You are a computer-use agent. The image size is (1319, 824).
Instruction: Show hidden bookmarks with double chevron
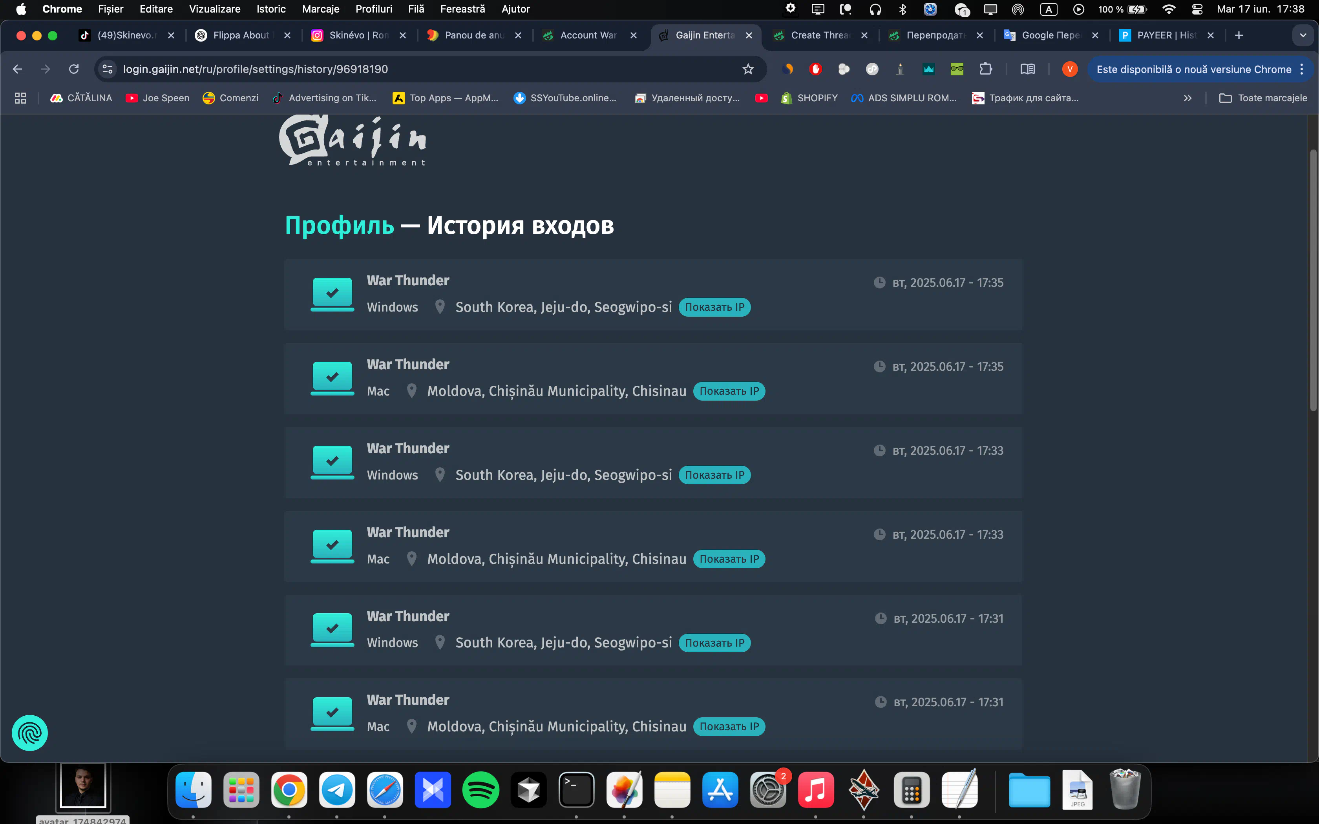(1187, 98)
